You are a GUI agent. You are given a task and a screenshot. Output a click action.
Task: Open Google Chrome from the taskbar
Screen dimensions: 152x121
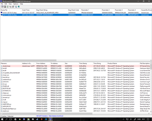20,119
